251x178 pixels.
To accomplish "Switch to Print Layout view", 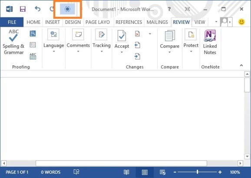I will pos(145,172).
